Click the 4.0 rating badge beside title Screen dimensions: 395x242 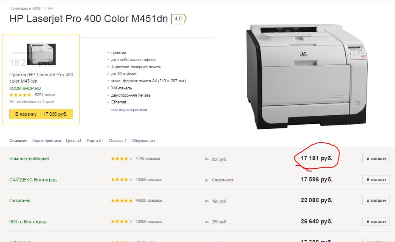[178, 19]
